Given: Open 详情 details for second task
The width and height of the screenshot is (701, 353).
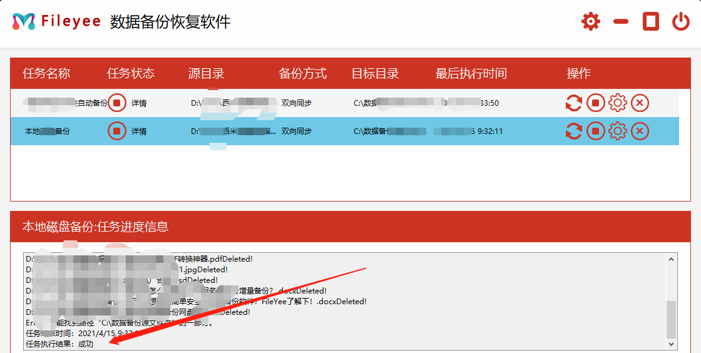Looking at the screenshot, I should click(x=139, y=131).
